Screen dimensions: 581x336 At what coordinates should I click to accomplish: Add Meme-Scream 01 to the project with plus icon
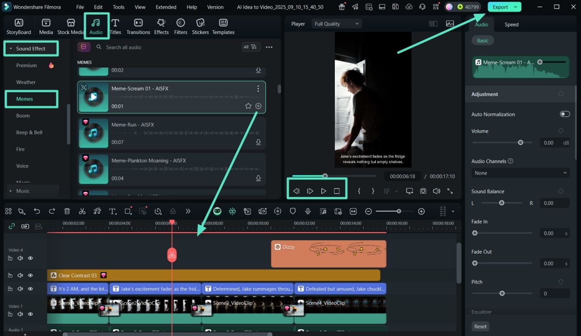258,106
